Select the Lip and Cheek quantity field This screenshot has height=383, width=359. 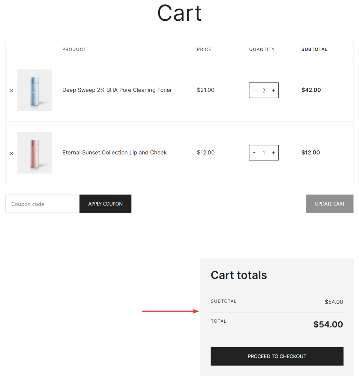(x=264, y=153)
